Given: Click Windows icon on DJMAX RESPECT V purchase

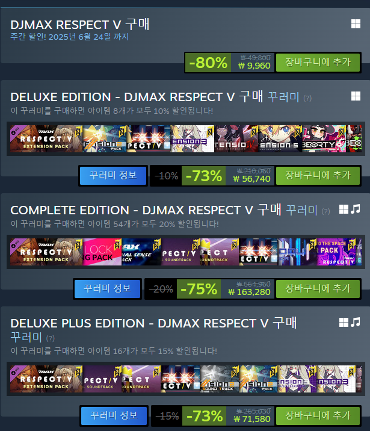Looking at the screenshot, I should click(356, 24).
